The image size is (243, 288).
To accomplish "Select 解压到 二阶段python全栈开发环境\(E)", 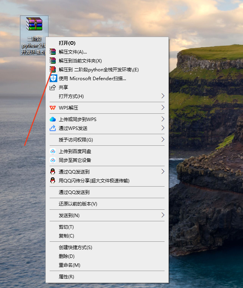I will [x=107, y=70].
